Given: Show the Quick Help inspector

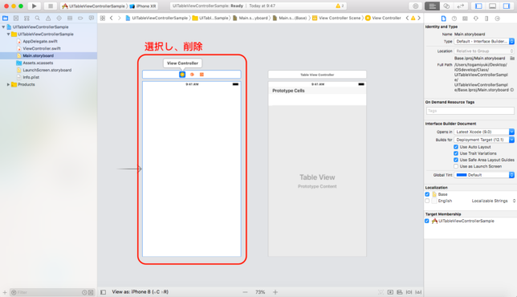Looking at the screenshot, I should click(x=454, y=18).
